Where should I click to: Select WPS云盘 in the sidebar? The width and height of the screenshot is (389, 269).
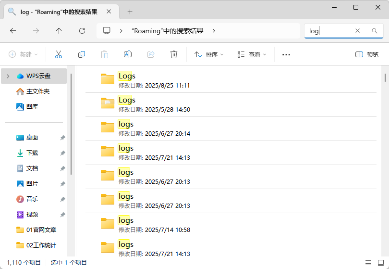pyautogui.click(x=34, y=76)
